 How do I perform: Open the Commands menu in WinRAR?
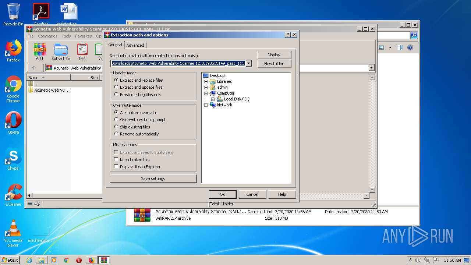pyautogui.click(x=47, y=36)
